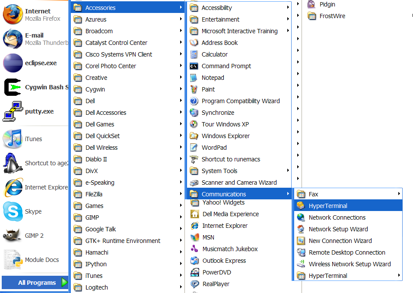The image size is (413, 293).
Task: Open Shortcut to runemacs icon
Action: tap(194, 159)
